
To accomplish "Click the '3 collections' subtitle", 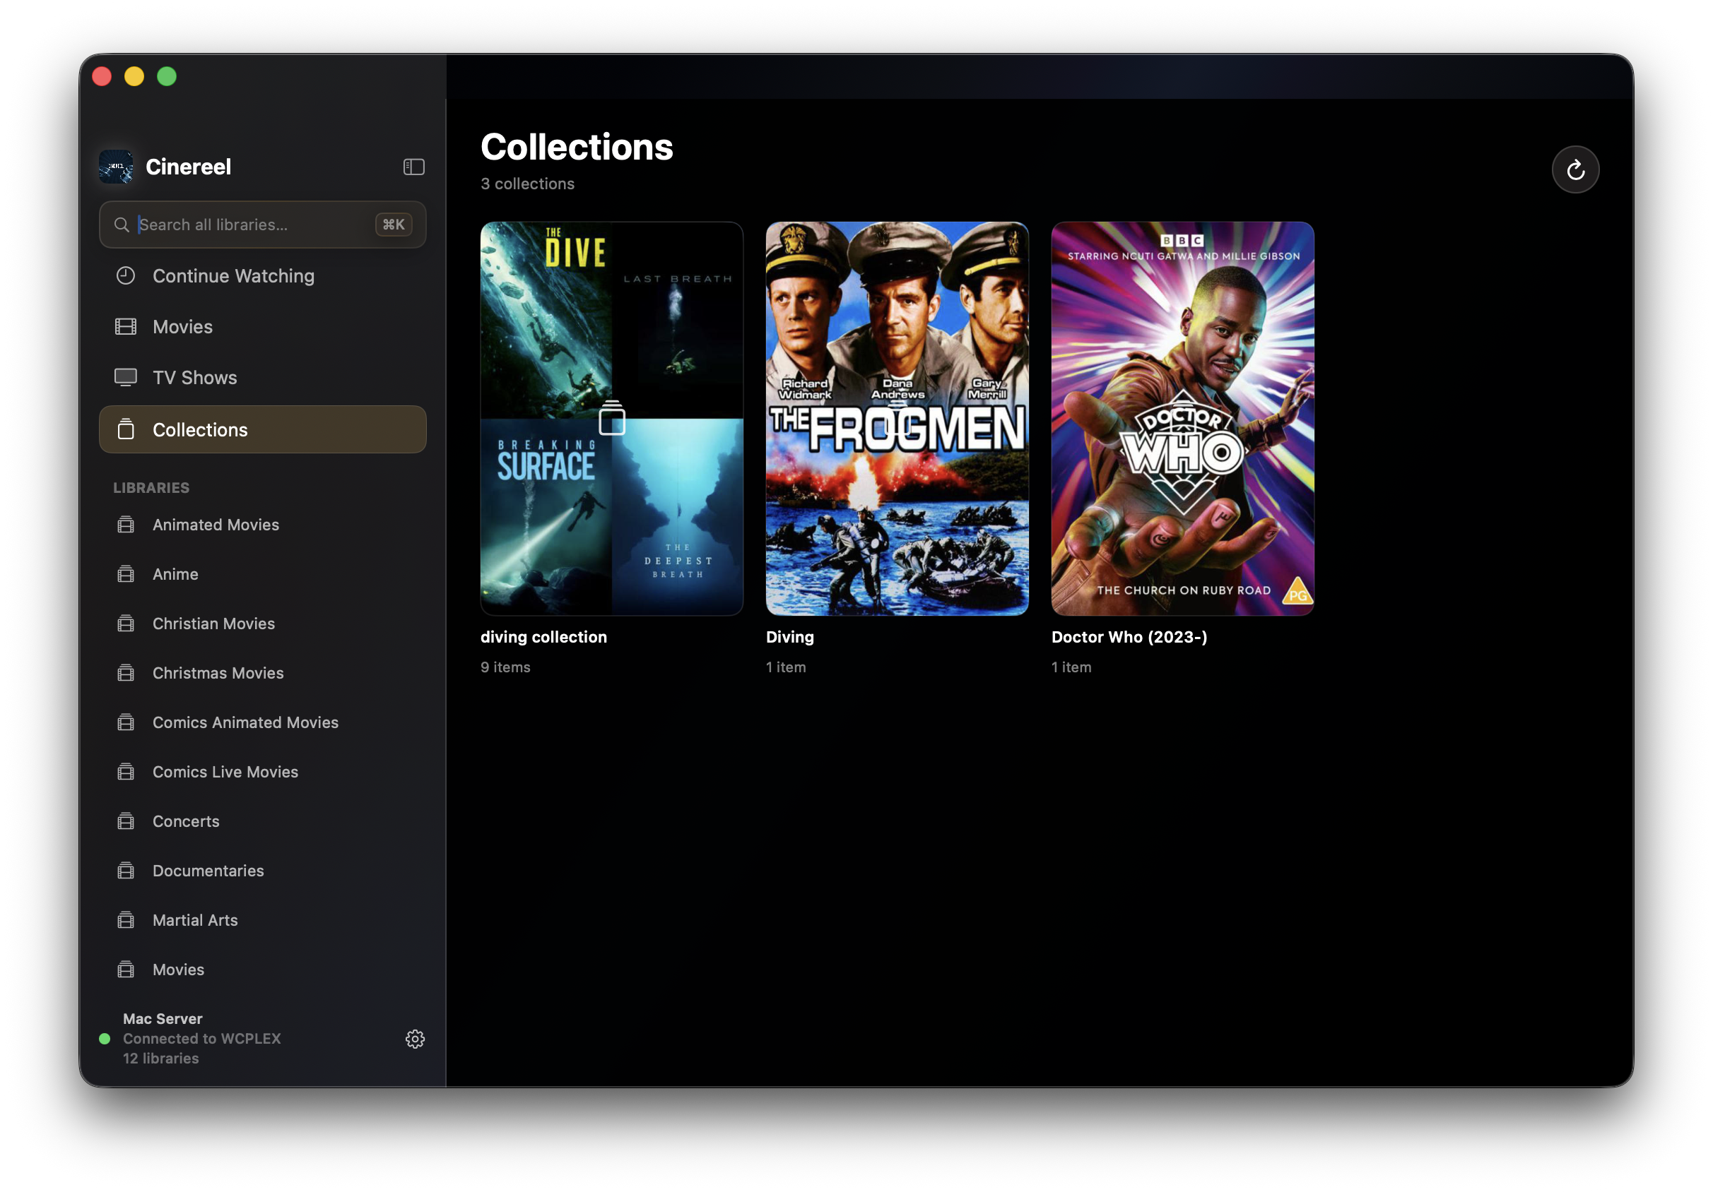I will click(x=527, y=184).
